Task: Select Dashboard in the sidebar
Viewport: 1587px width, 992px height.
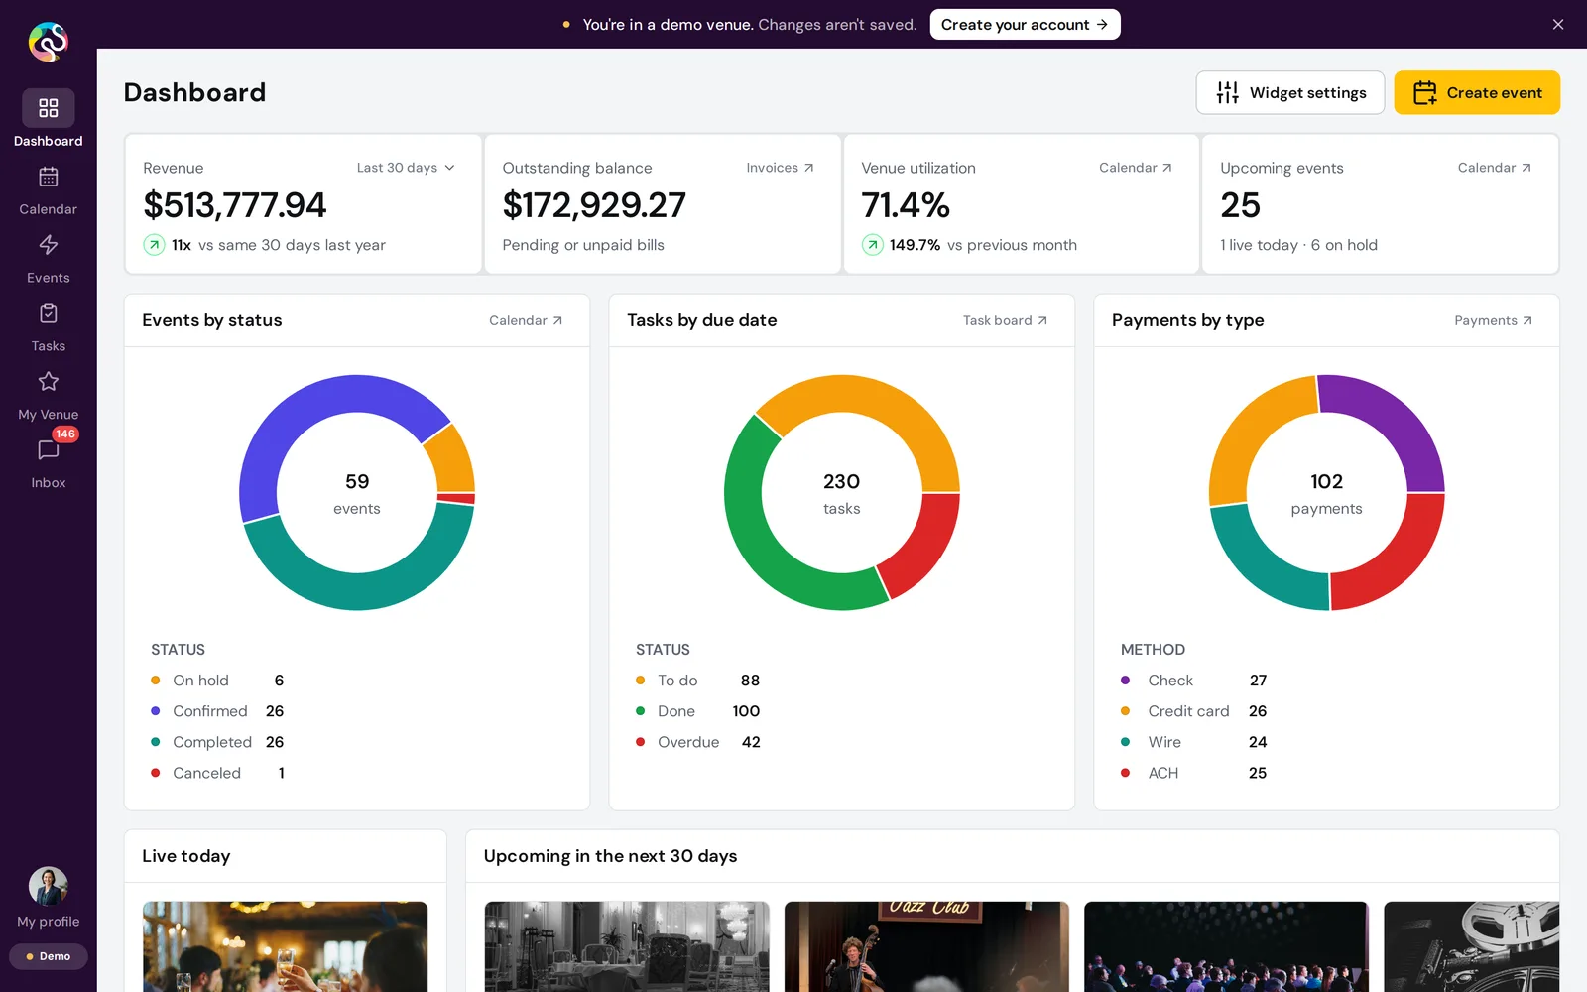Action: 48,119
